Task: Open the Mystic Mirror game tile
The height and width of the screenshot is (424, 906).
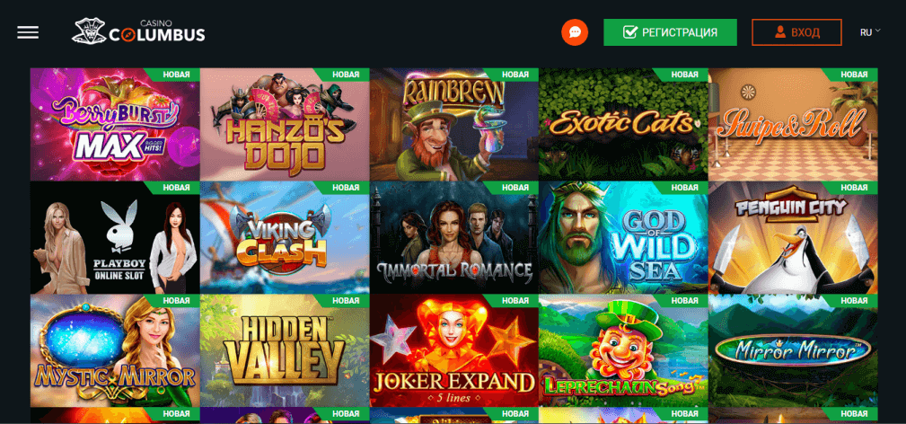Action: (115, 350)
